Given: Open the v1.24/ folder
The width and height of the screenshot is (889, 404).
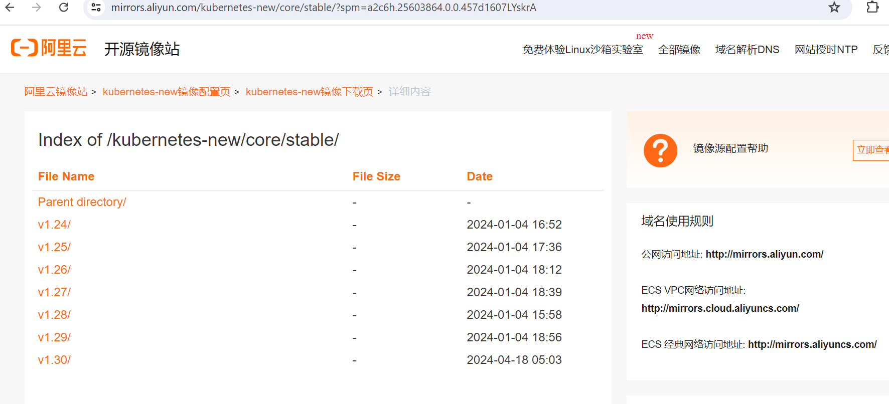Looking at the screenshot, I should pyautogui.click(x=54, y=225).
